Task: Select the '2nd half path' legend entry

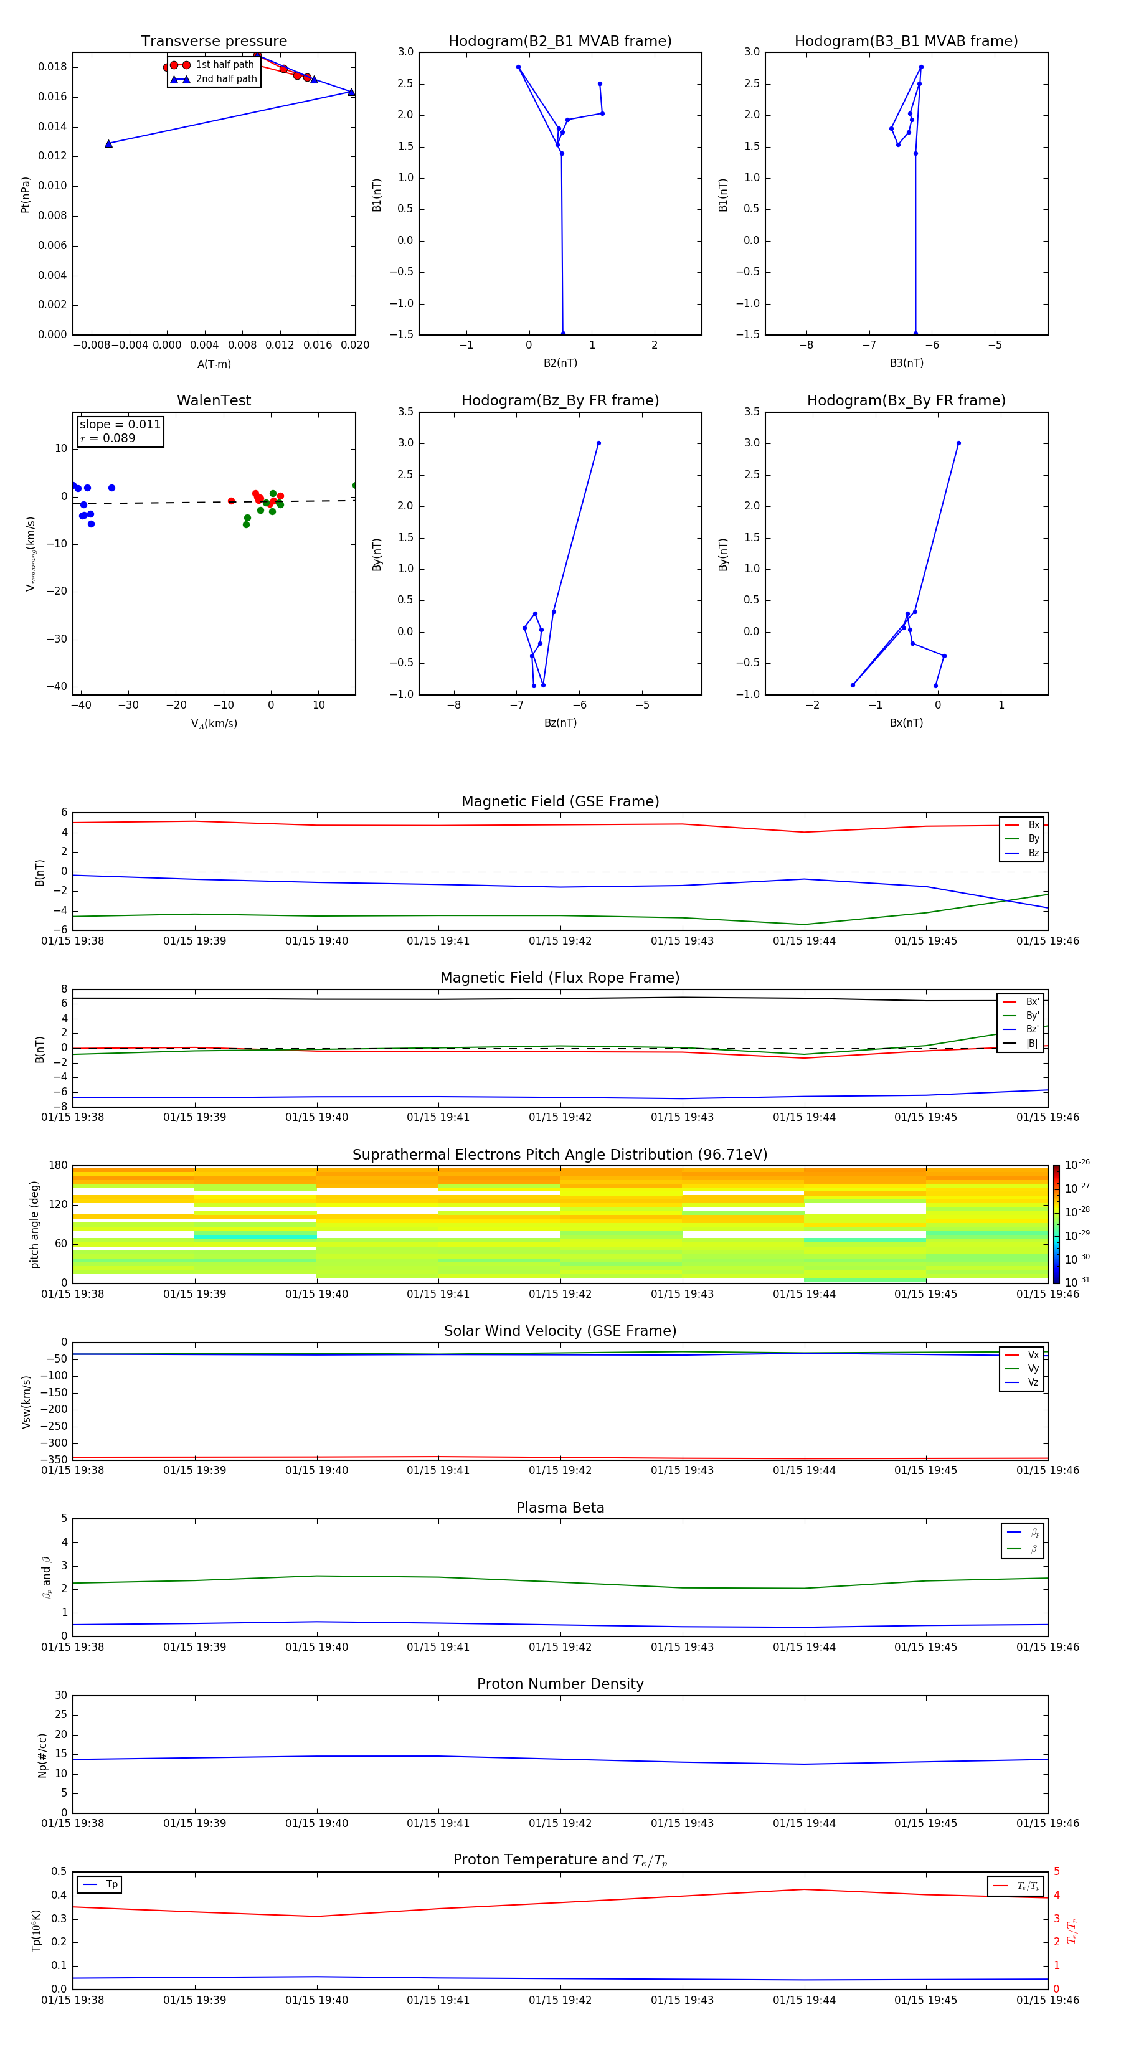Action: 213,79
